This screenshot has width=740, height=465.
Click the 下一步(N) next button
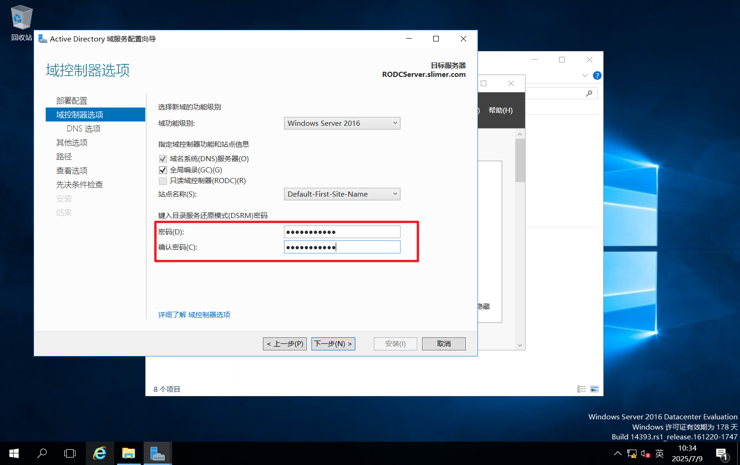click(333, 344)
